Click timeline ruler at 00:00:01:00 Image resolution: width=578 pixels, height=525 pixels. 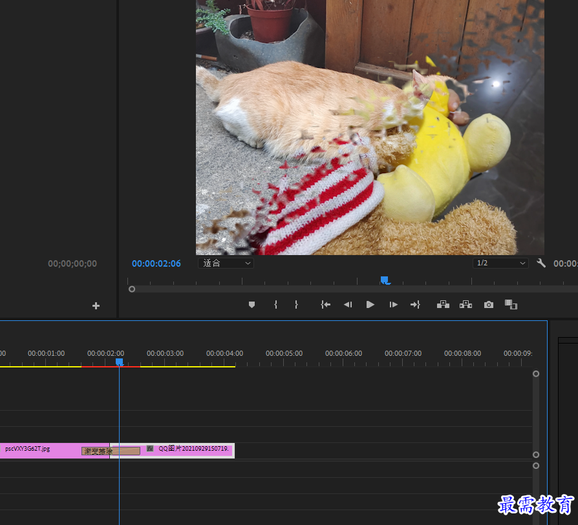click(x=46, y=353)
